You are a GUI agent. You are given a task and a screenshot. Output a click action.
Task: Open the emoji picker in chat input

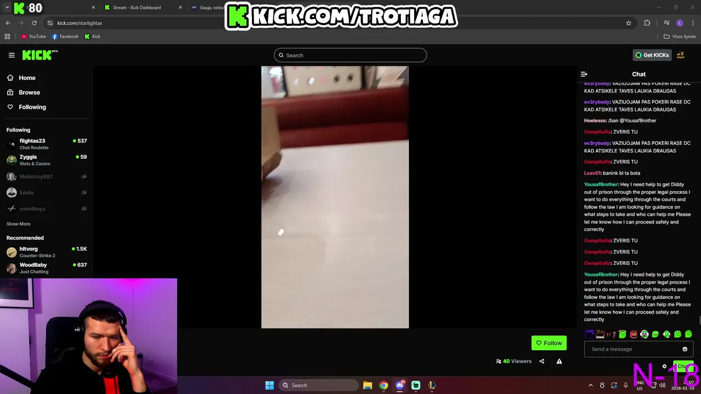point(685,349)
